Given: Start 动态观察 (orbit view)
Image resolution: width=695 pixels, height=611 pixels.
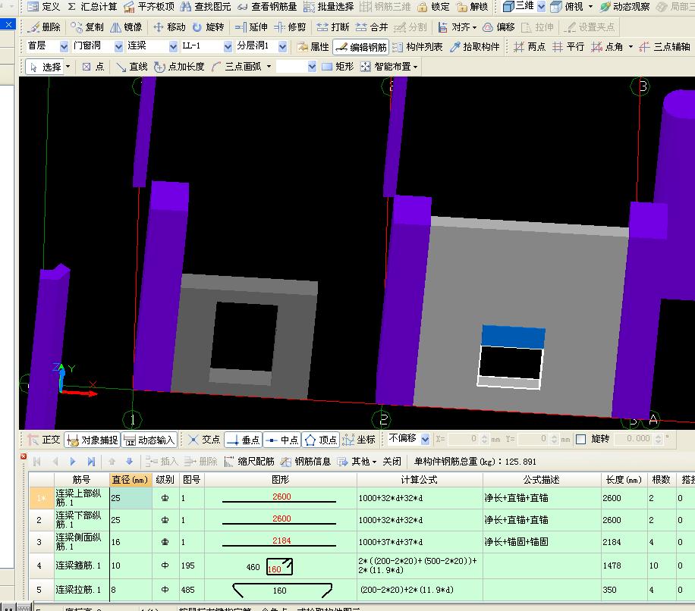Looking at the screenshot, I should [625, 7].
